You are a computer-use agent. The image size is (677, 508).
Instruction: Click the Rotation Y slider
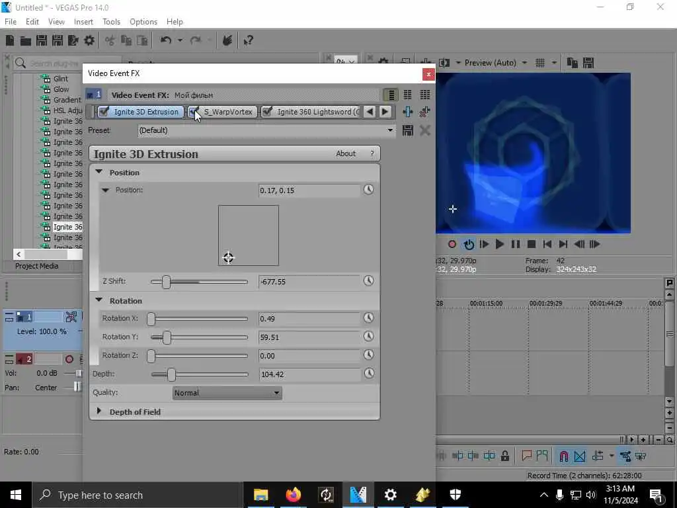[199, 337]
